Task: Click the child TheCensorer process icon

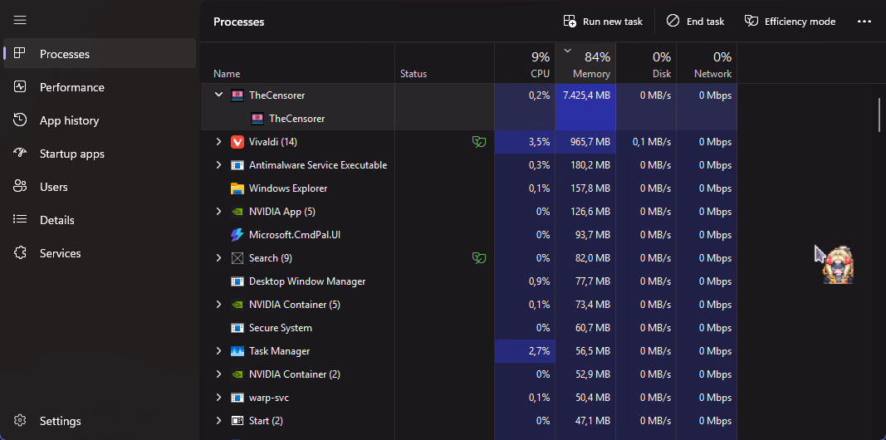Action: [257, 119]
